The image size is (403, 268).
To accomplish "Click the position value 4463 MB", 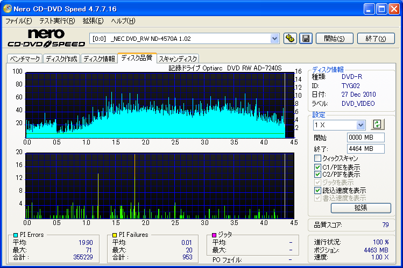I will pyautogui.click(x=376, y=250).
